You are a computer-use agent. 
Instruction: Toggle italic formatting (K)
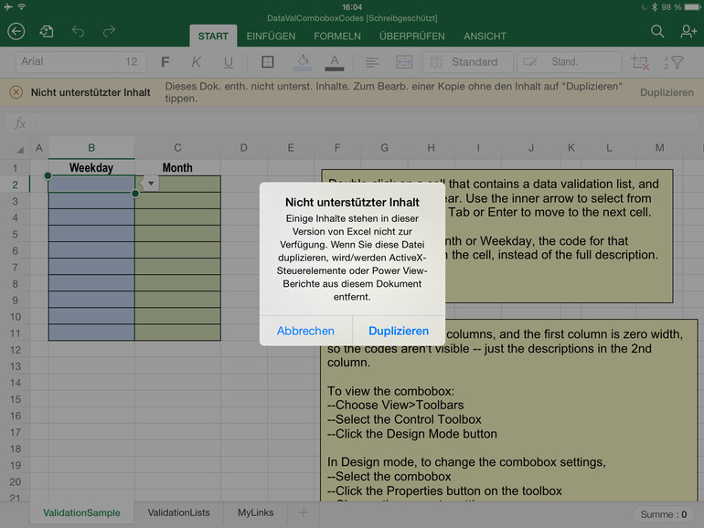(197, 62)
